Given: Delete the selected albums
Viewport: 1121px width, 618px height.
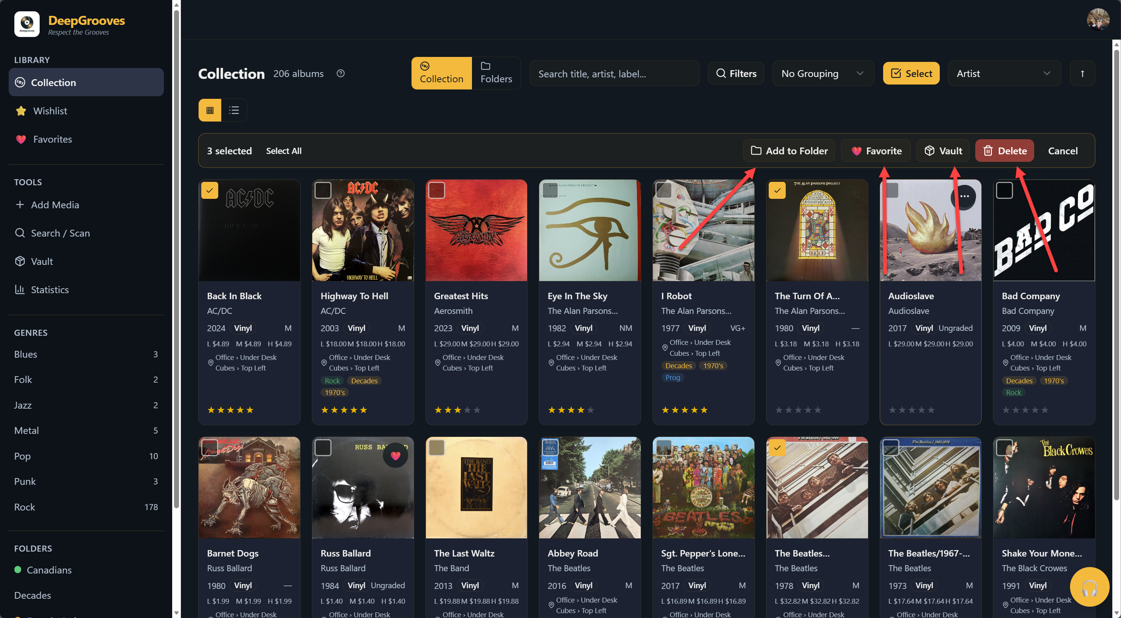Looking at the screenshot, I should tap(1004, 151).
